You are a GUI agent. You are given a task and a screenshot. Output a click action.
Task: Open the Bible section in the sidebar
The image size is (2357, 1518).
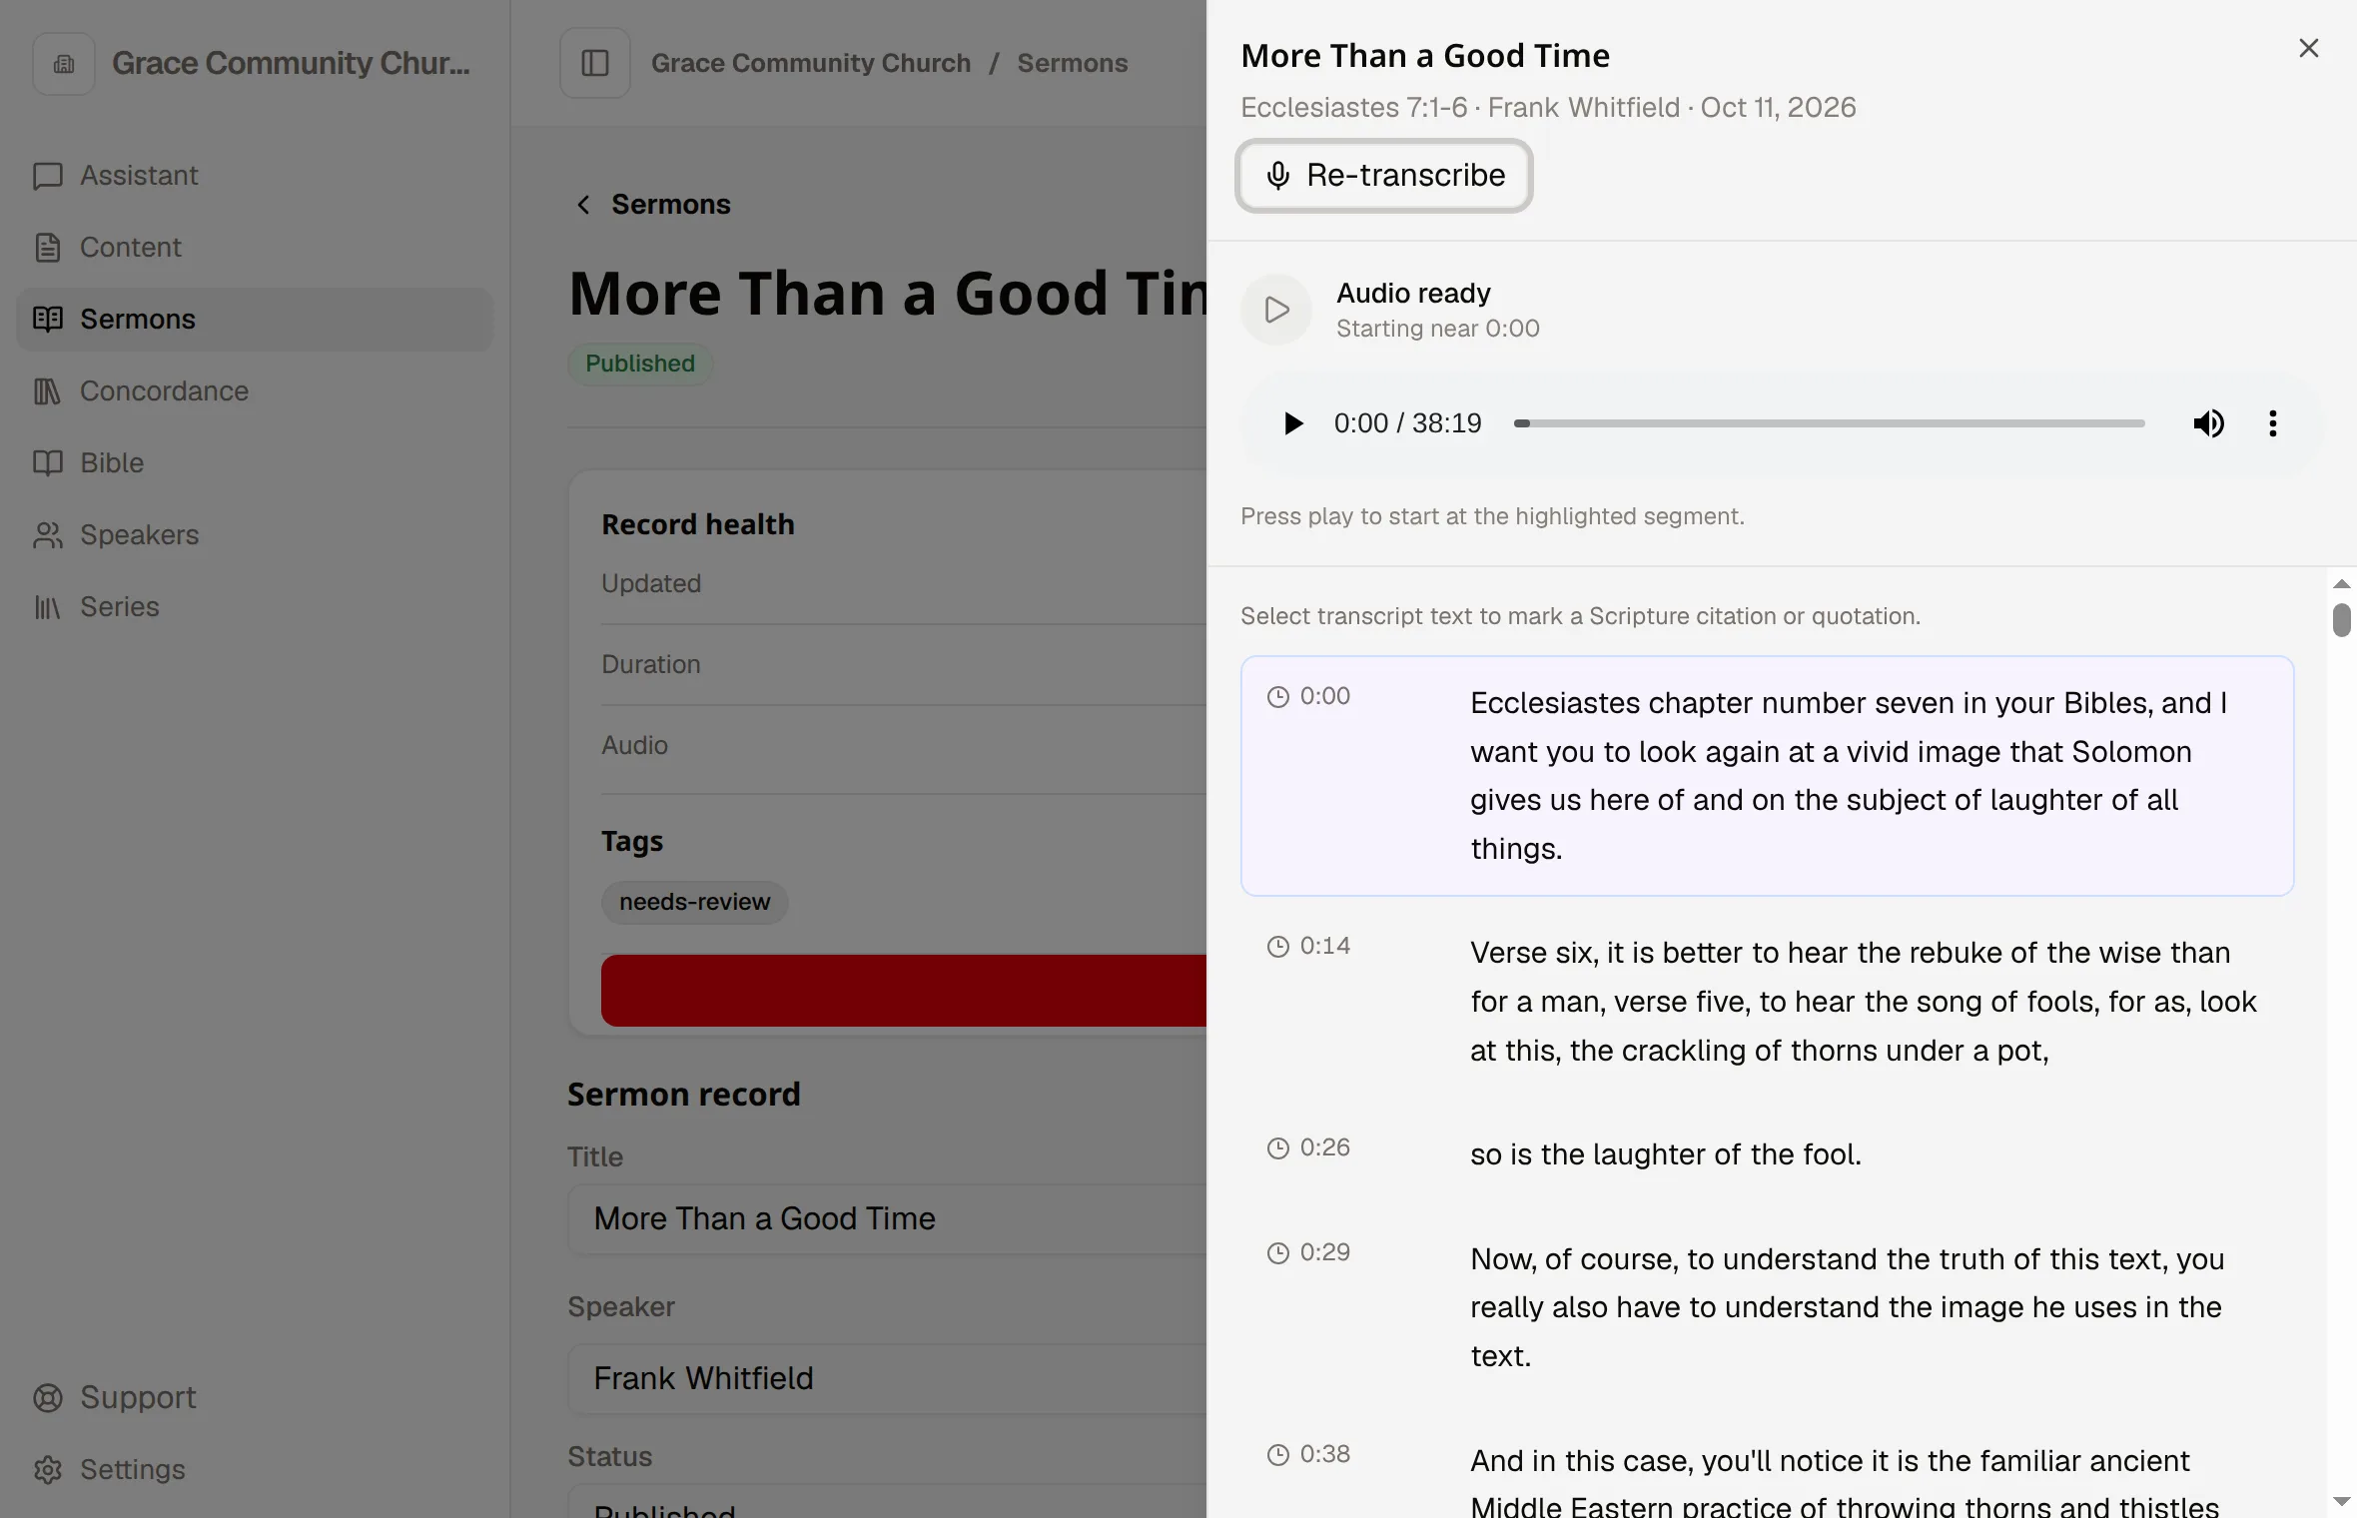click(x=255, y=463)
